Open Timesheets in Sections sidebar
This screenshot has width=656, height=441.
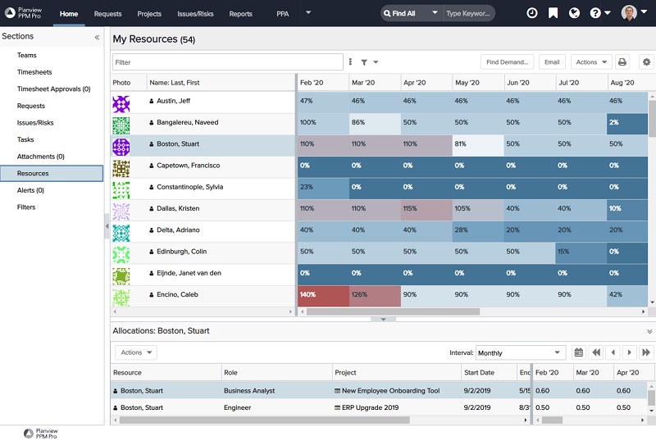click(34, 72)
